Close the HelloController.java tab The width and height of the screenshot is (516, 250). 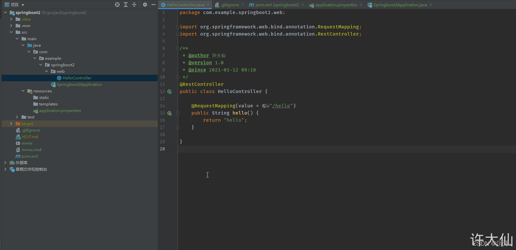point(208,5)
